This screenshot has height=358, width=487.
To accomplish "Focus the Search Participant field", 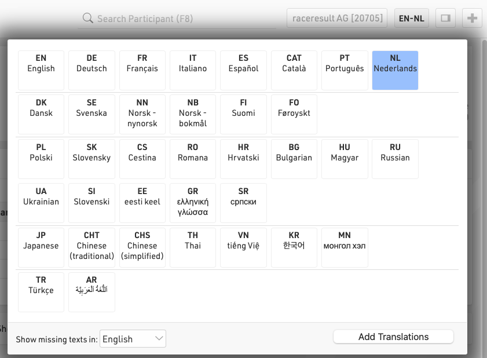I will point(180,19).
